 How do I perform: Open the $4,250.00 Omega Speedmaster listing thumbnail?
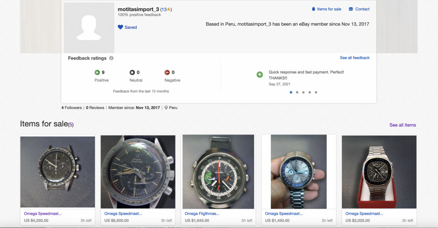click(x=57, y=172)
